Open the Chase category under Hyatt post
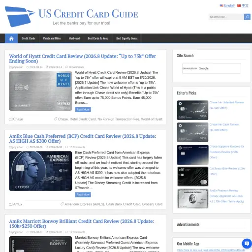 (x=18, y=119)
